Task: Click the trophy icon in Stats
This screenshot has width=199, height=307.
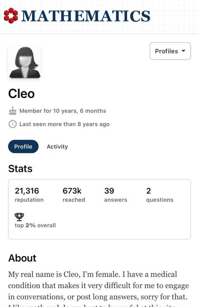Action: pos(19,217)
